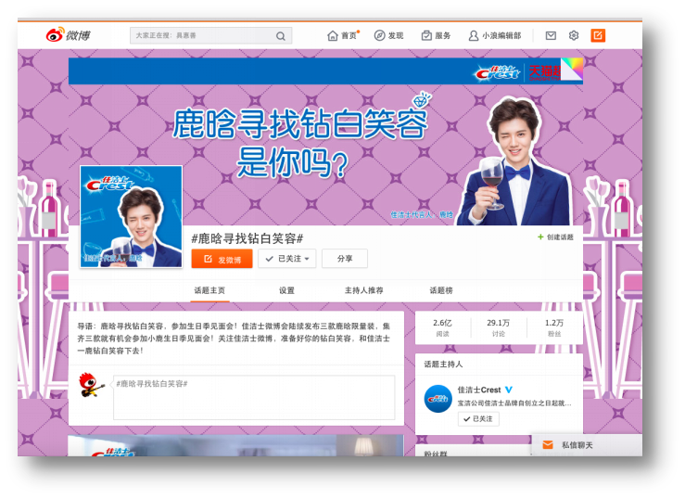This screenshot has width=685, height=499.
Task: Open the 小浪编辑部 profile icon
Action: click(473, 35)
